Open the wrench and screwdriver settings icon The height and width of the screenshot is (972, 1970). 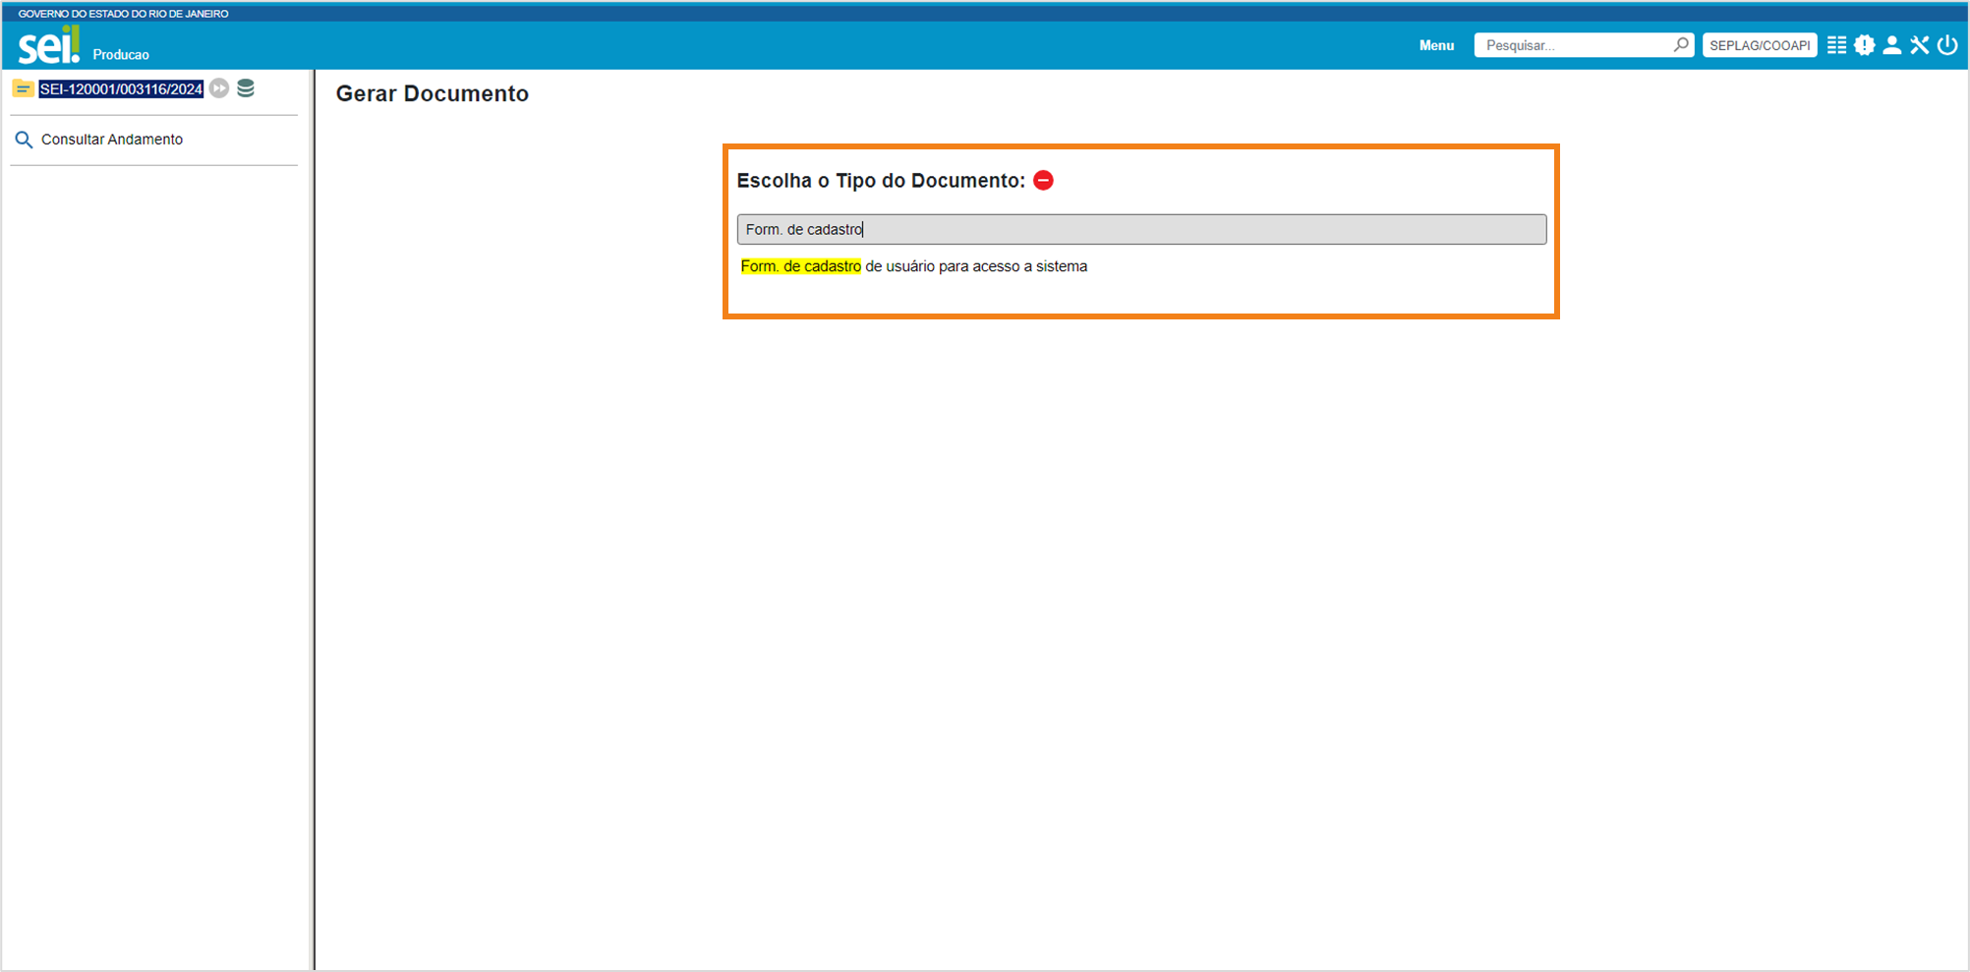click(x=1919, y=45)
